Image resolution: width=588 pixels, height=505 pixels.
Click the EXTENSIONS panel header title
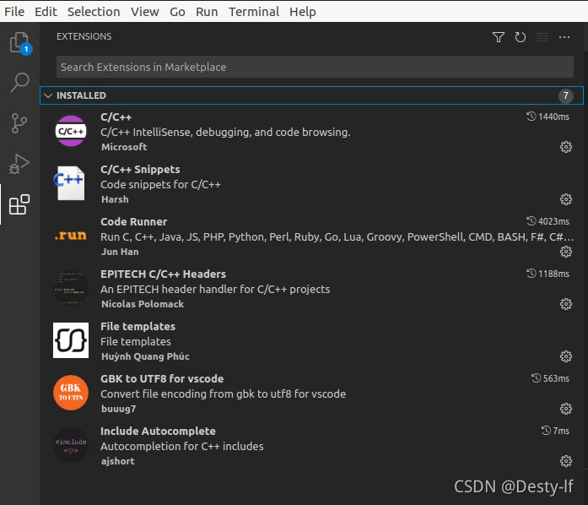coord(84,36)
